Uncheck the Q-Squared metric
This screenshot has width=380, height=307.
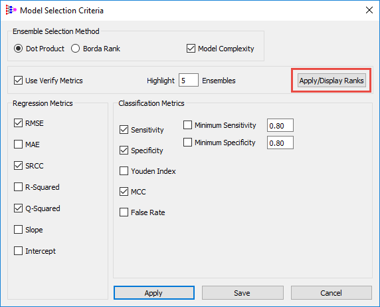[x=18, y=208]
